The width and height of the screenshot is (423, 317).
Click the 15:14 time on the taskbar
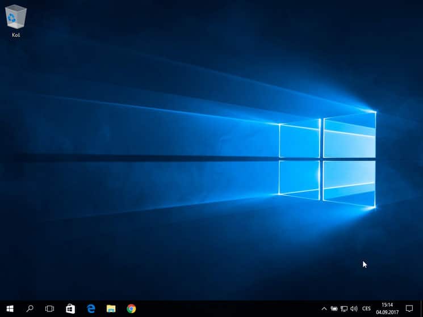click(x=387, y=305)
